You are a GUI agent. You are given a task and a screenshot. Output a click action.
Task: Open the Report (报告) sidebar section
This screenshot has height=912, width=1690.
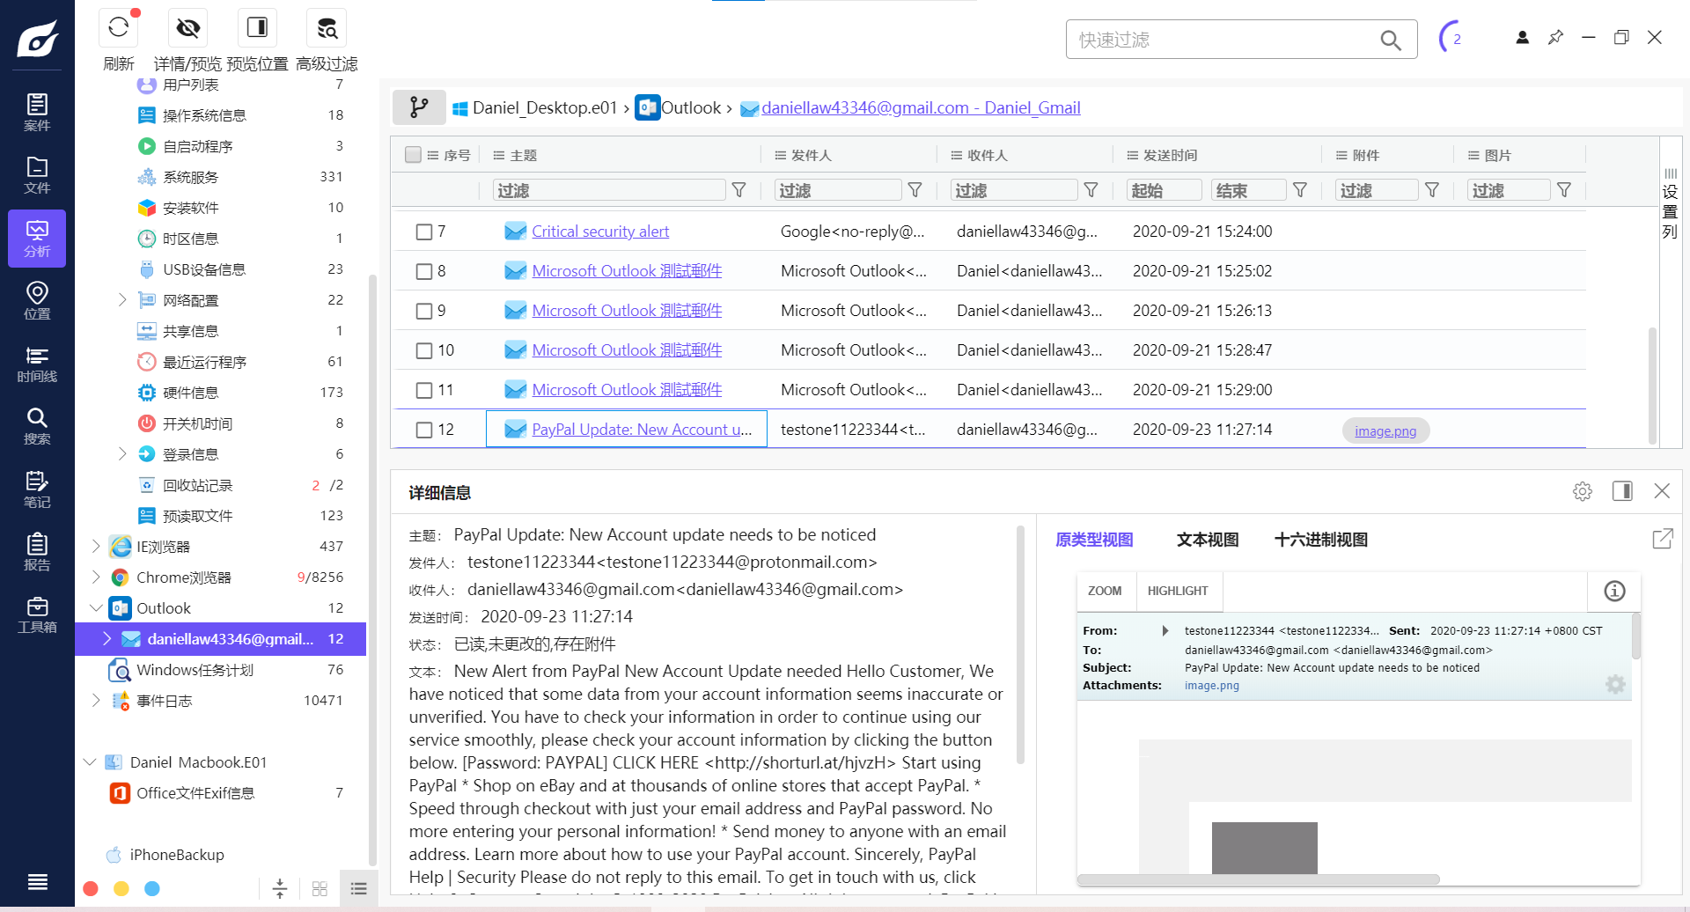(37, 552)
